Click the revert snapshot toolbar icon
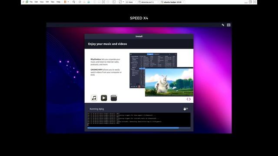 84,2
